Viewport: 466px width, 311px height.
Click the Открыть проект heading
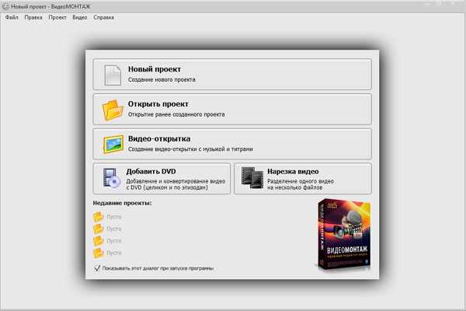click(x=158, y=104)
